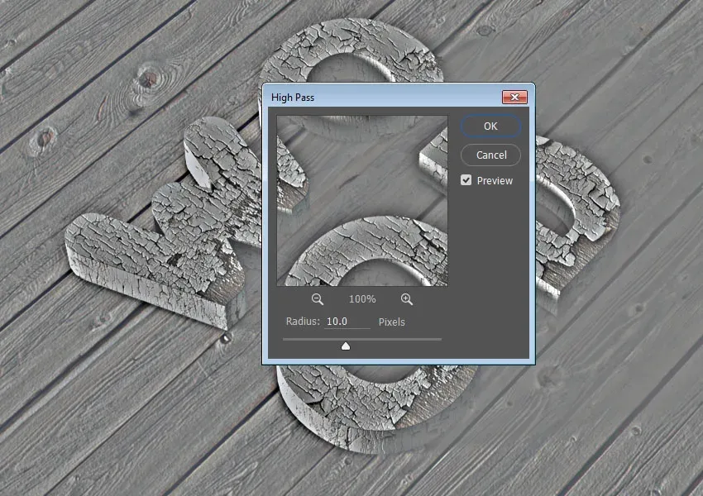Click OK in High Pass dialog

click(x=490, y=126)
